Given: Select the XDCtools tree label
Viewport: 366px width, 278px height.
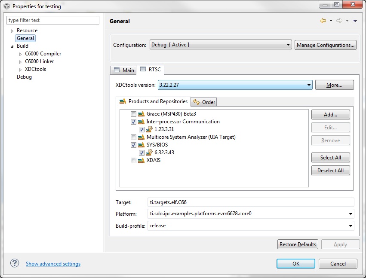Looking at the screenshot, I should point(35,69).
